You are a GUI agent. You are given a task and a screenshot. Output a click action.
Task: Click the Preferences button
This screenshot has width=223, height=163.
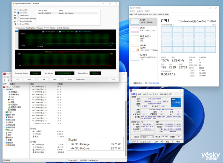[x=81, y=79]
